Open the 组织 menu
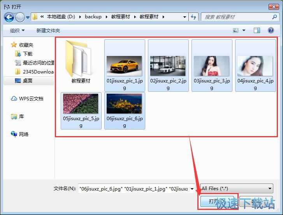 [17, 30]
